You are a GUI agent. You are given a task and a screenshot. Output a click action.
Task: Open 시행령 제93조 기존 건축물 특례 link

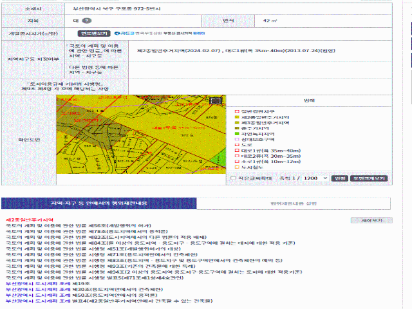pos(100,266)
